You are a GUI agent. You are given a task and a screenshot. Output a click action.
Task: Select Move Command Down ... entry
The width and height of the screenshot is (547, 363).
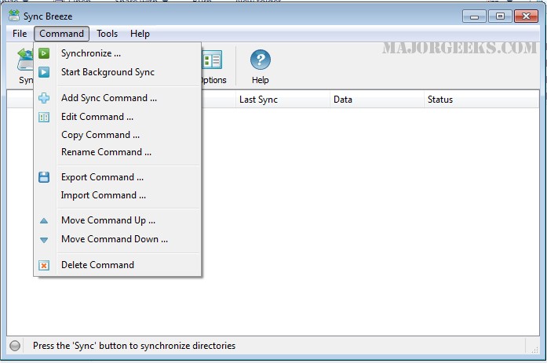[118, 239]
